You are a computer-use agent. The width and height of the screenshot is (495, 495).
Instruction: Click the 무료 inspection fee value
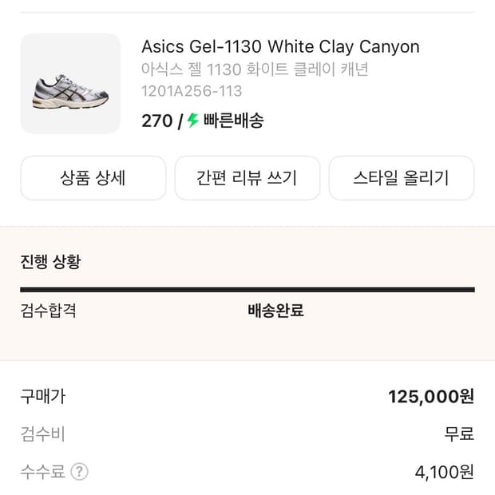(459, 434)
